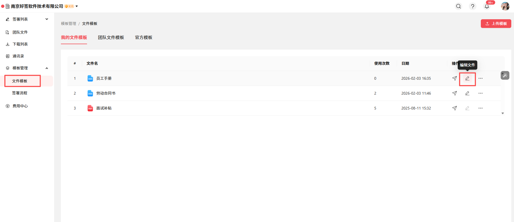Viewport: 514px width, 222px height.
Task: Expand the 签署列表 sidebar menu
Action: 47,19
